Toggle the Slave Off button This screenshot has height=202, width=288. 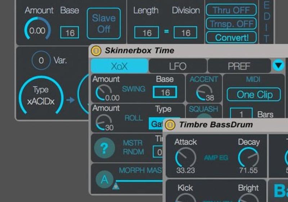(104, 23)
